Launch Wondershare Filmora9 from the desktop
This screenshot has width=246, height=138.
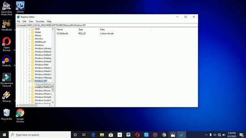(x=7, y=80)
